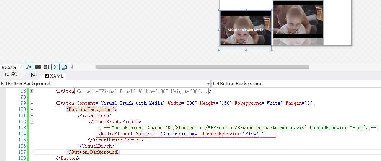This screenshot has height=161, width=381.
Task: Click line number 107 in the gutter
Action: point(22,152)
